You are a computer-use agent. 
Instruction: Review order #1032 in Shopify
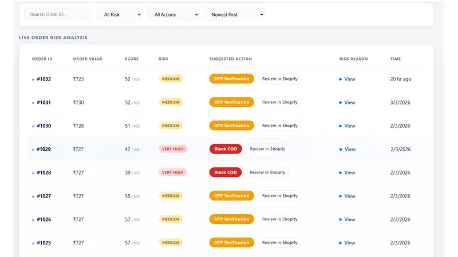pyautogui.click(x=279, y=79)
